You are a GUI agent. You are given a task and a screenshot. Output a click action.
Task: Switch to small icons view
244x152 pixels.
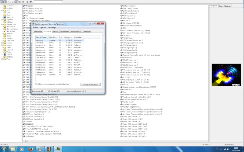13,2
